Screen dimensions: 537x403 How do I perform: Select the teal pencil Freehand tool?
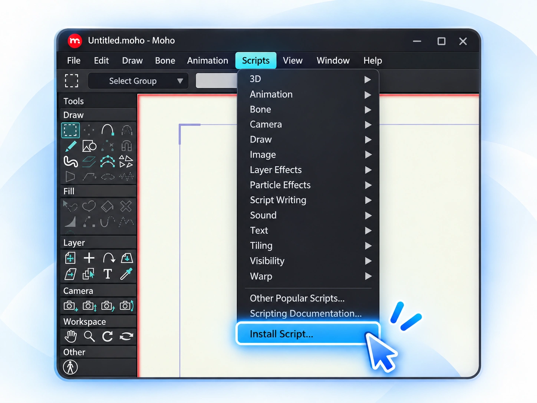[70, 146]
